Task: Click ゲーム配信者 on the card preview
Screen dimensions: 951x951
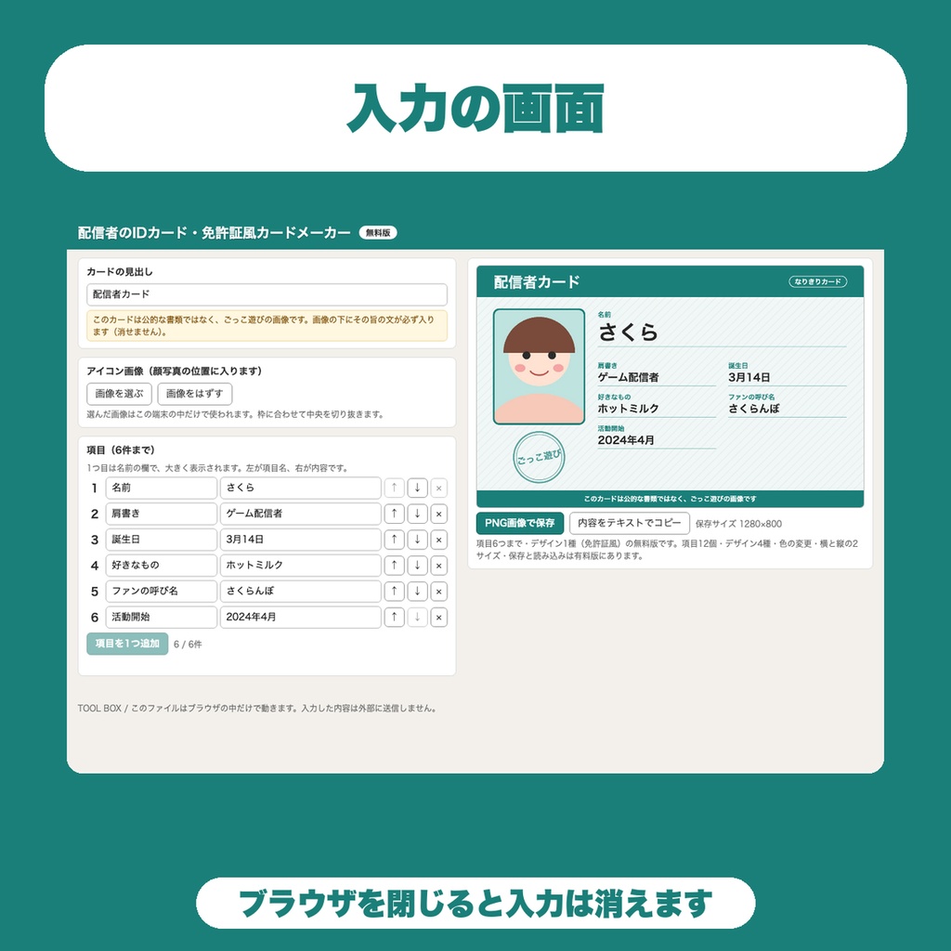Action: [x=629, y=377]
